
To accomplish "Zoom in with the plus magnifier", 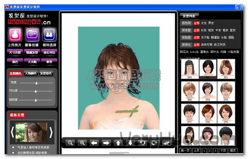I will [x=82, y=143].
